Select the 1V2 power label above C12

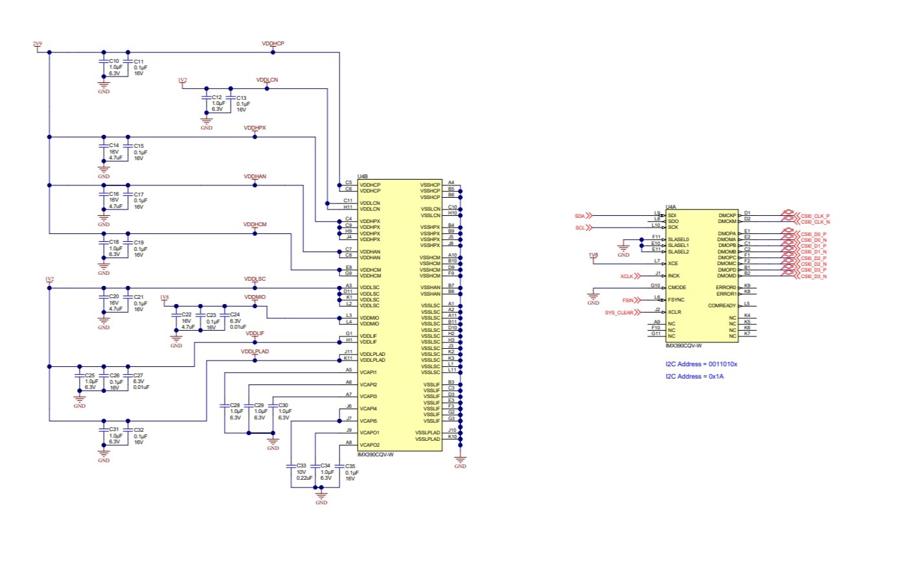[x=182, y=80]
